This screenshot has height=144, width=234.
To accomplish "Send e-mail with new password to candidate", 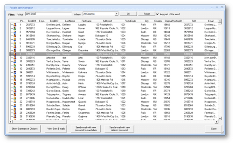I will click(86, 129).
